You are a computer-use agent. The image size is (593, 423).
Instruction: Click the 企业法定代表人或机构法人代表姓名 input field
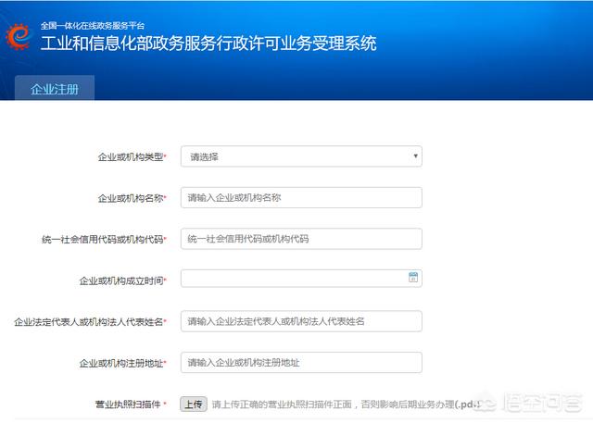(301, 321)
